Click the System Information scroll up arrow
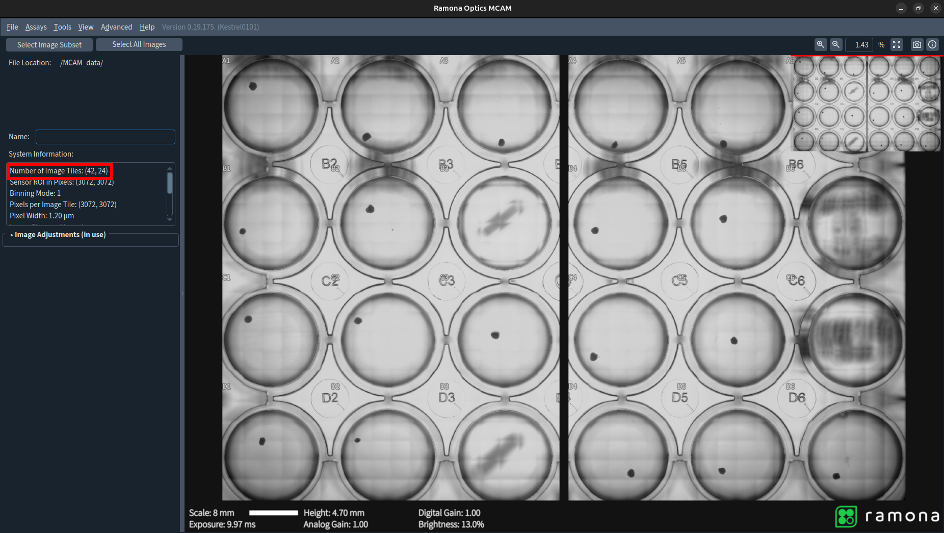Viewport: 944px width, 533px height. [170, 168]
